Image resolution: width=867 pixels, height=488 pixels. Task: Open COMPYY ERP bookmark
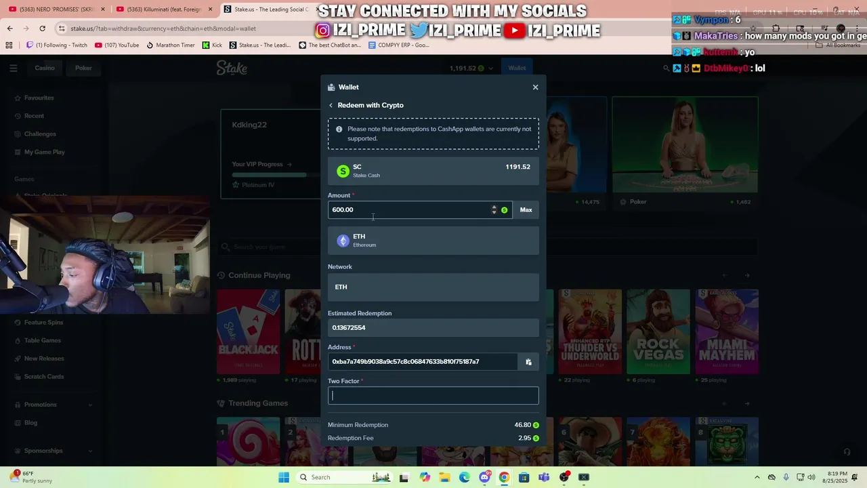(398, 45)
